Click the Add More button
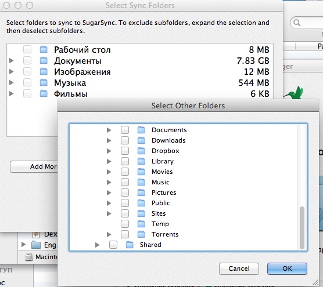 [x=34, y=166]
